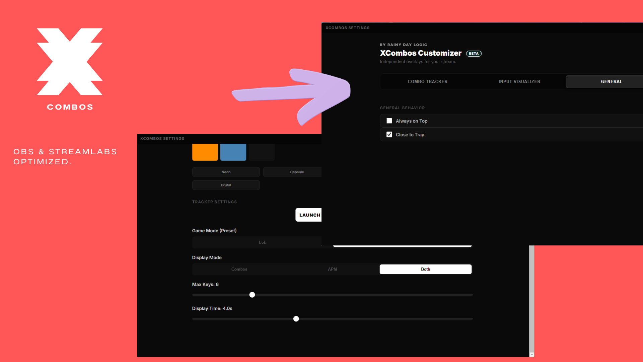Click the scrollbar down arrow in settings window
The image size is (643, 362).
532,355
